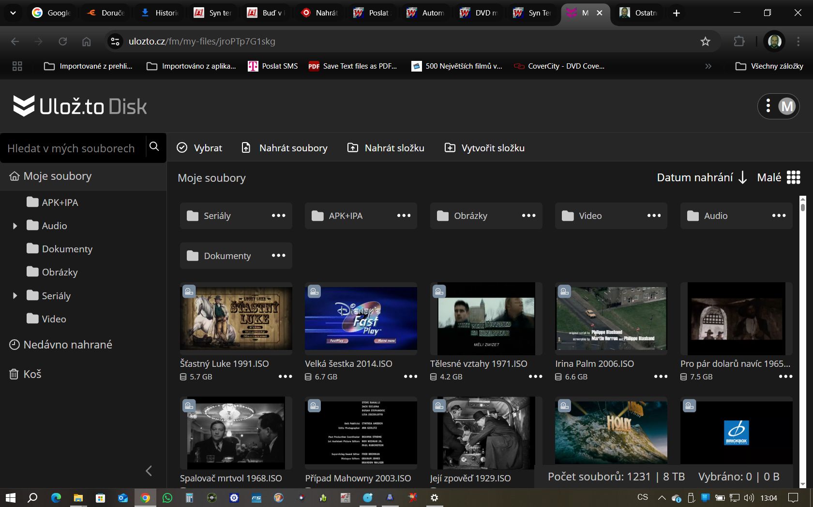Click the search magnifier icon
Screen dimensions: 813x507
coord(154,147)
